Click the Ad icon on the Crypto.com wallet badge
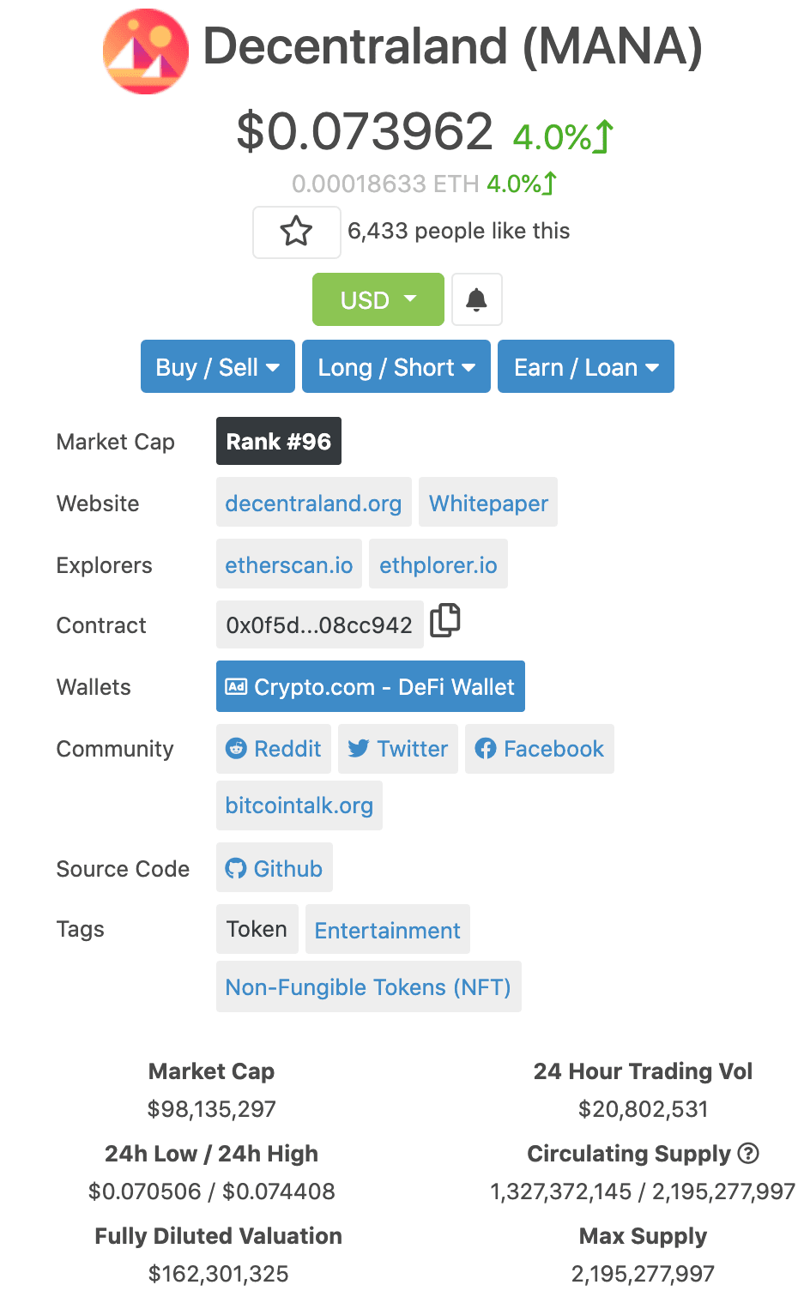This screenshot has height=1309, width=810. click(236, 686)
